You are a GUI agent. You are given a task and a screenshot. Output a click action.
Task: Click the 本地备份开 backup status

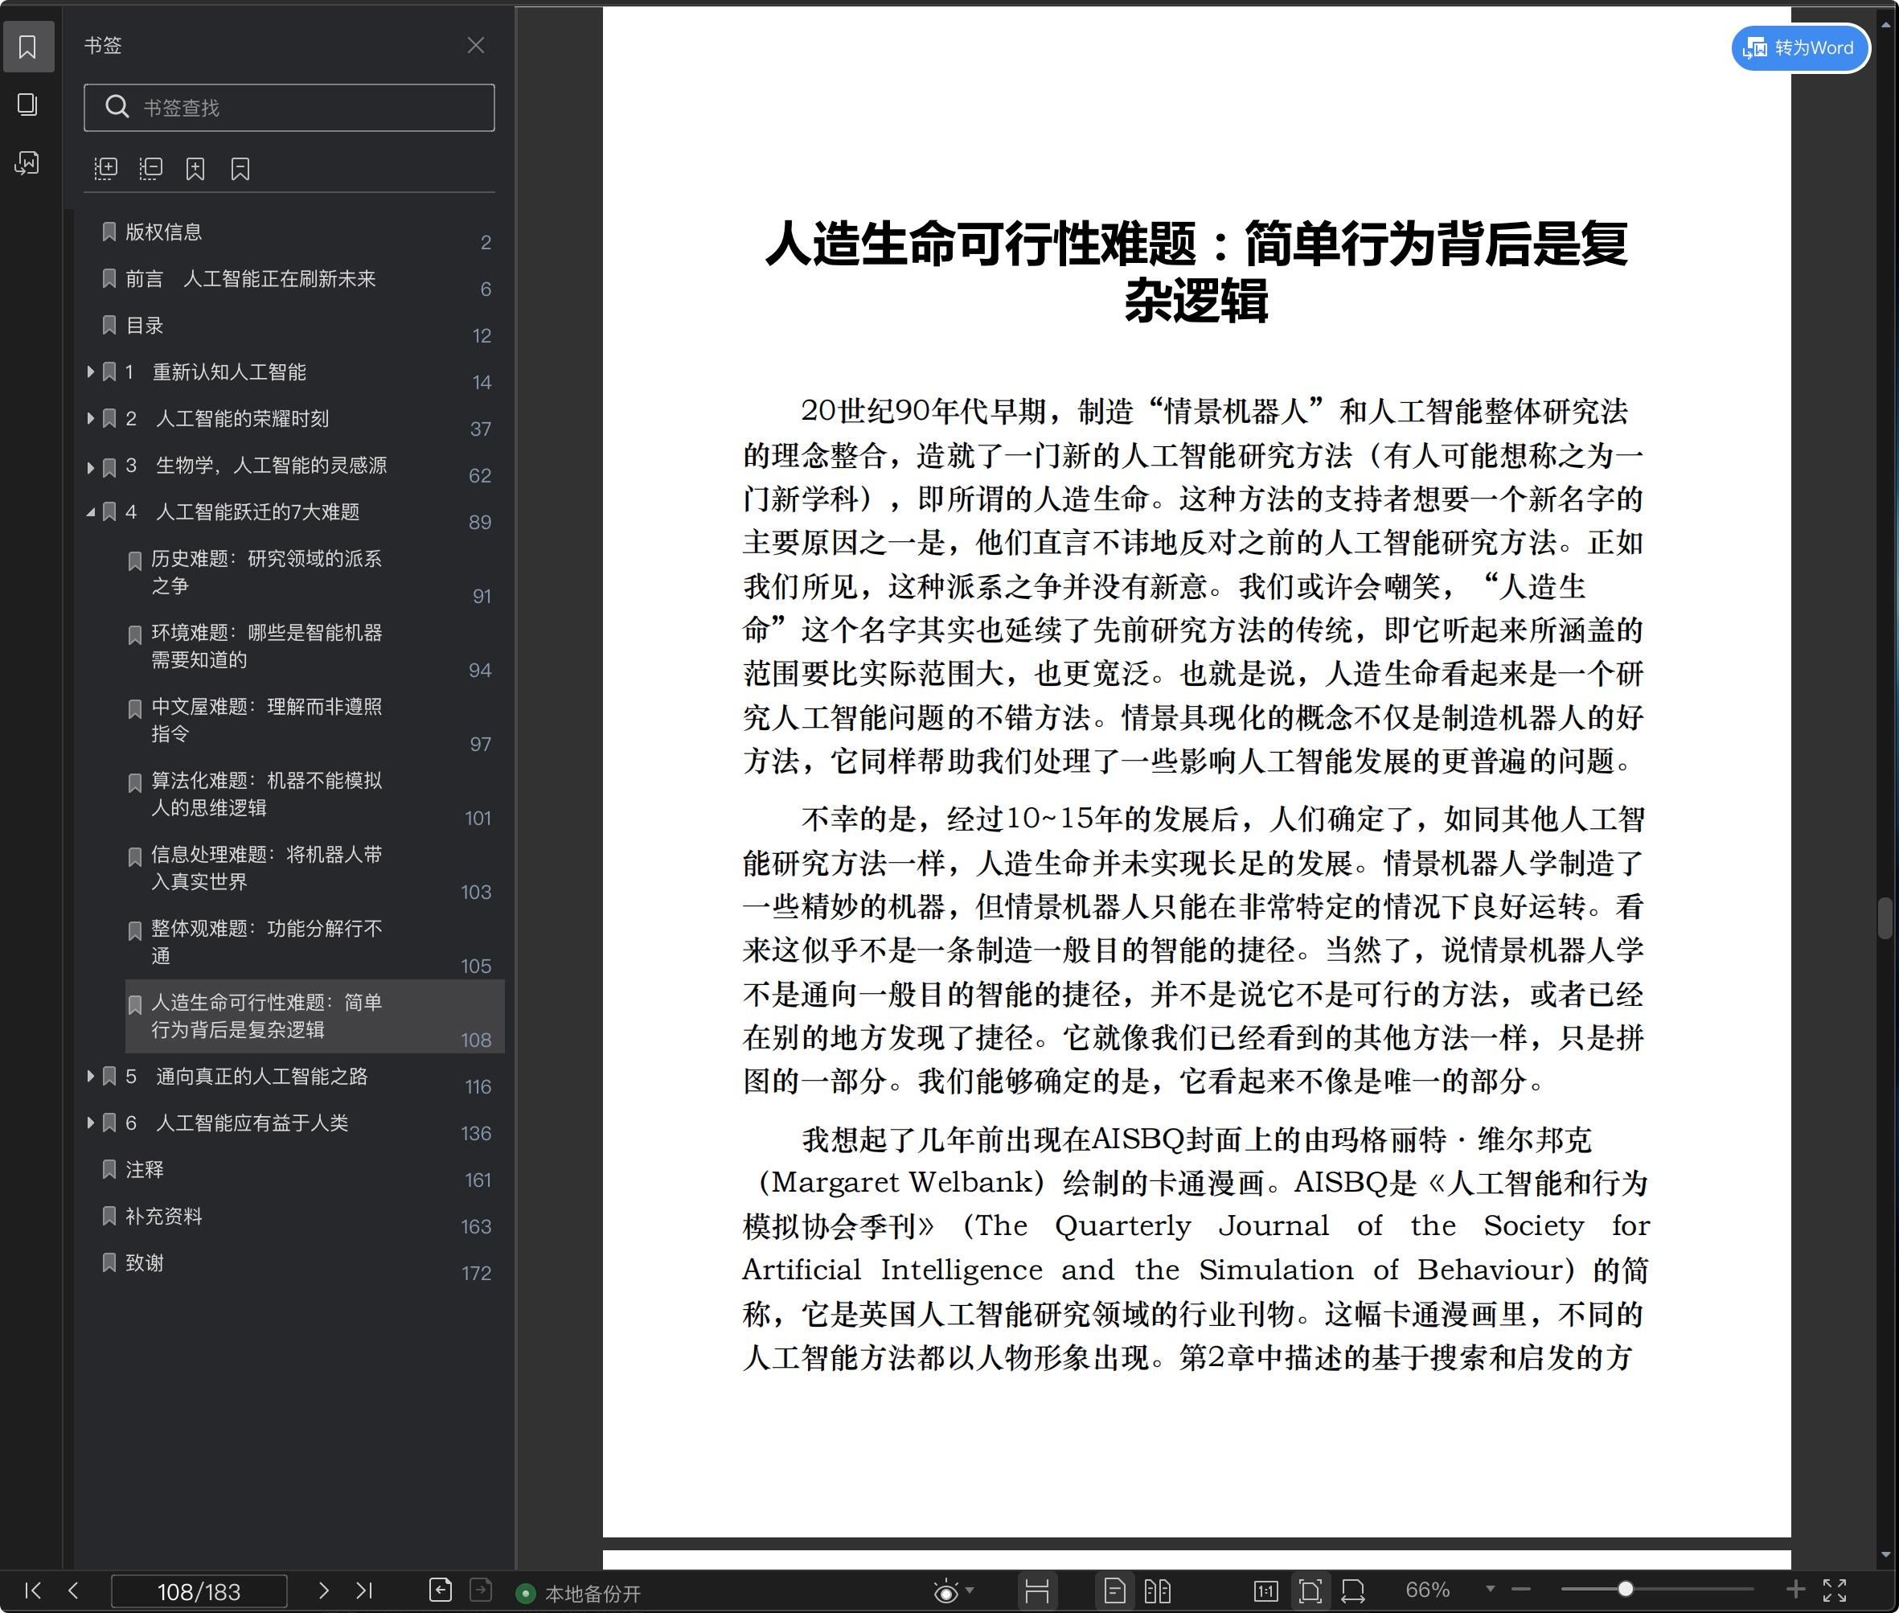(x=580, y=1594)
